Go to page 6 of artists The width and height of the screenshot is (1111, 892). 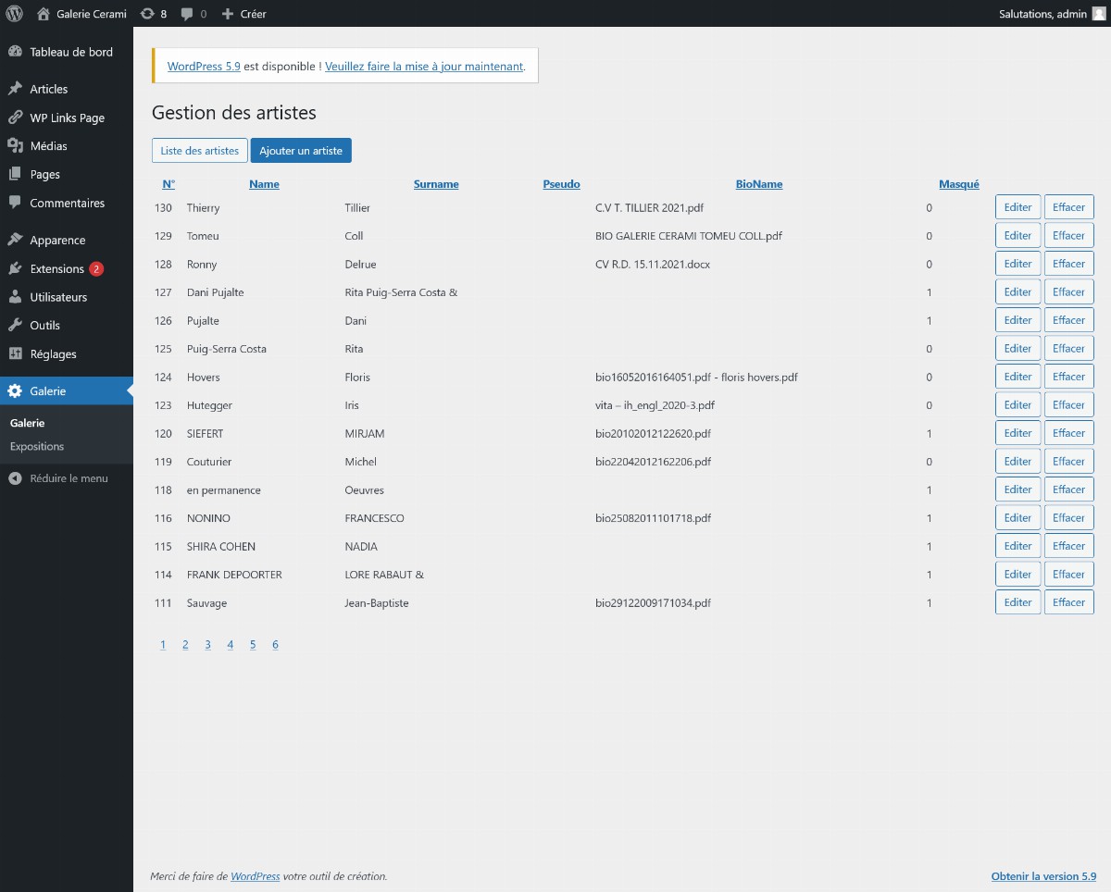pyautogui.click(x=275, y=645)
